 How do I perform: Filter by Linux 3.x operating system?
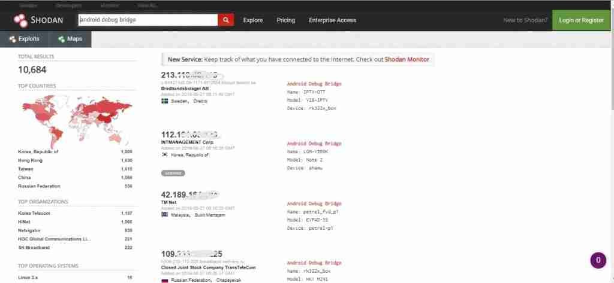tap(28, 278)
